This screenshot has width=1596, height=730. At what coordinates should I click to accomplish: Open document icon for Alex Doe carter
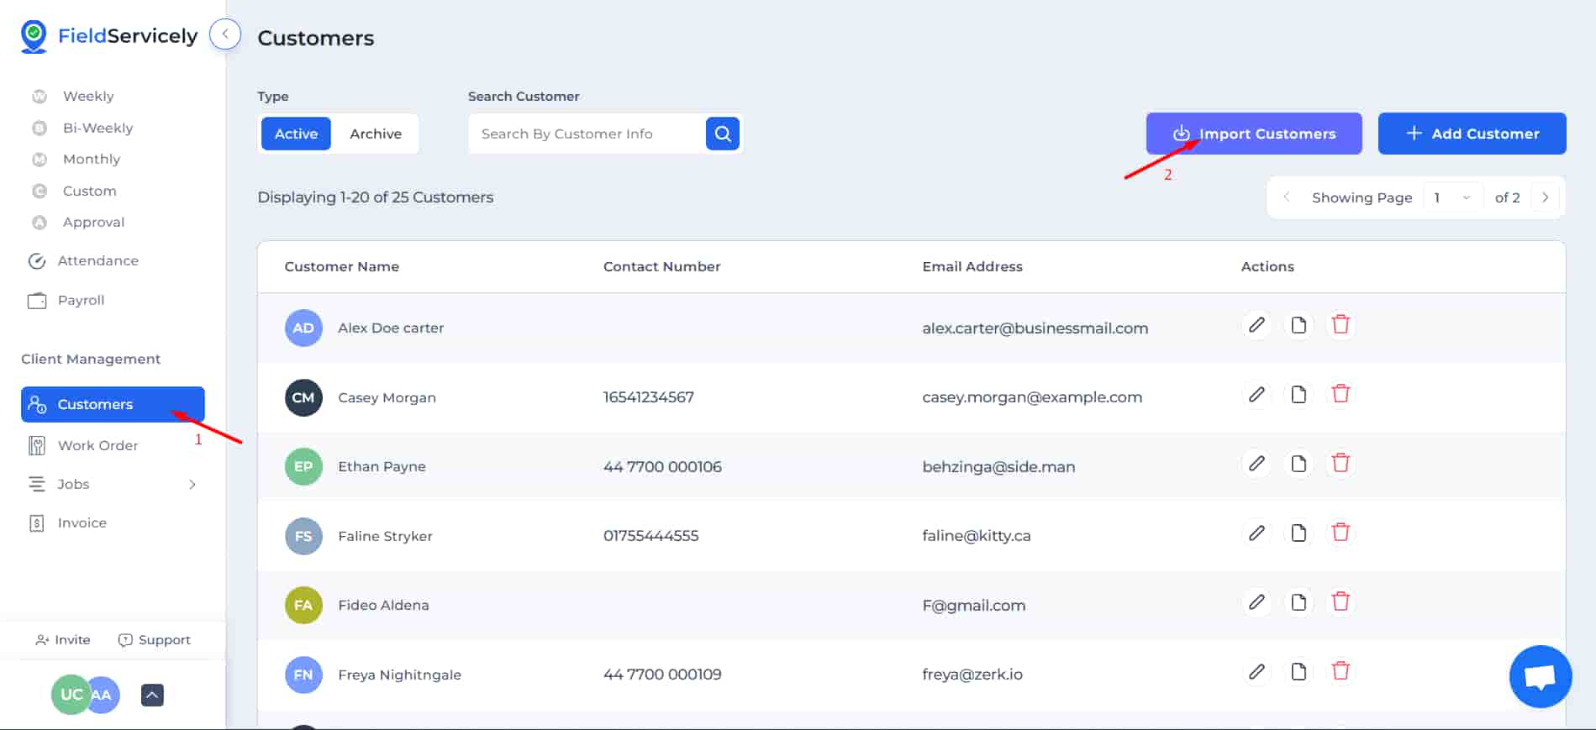coord(1298,325)
